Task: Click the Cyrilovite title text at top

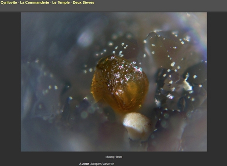Action: (x=47, y=3)
